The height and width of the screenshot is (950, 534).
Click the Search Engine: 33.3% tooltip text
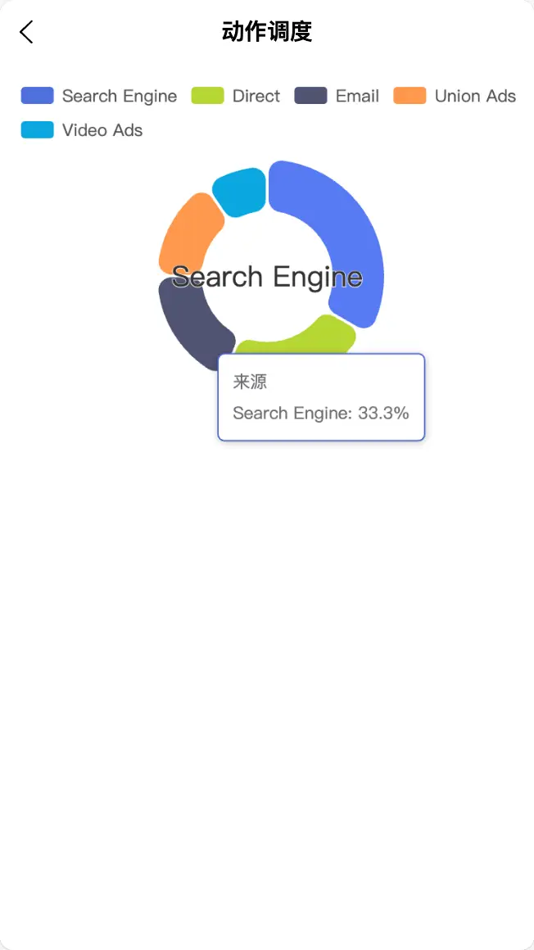tap(321, 414)
